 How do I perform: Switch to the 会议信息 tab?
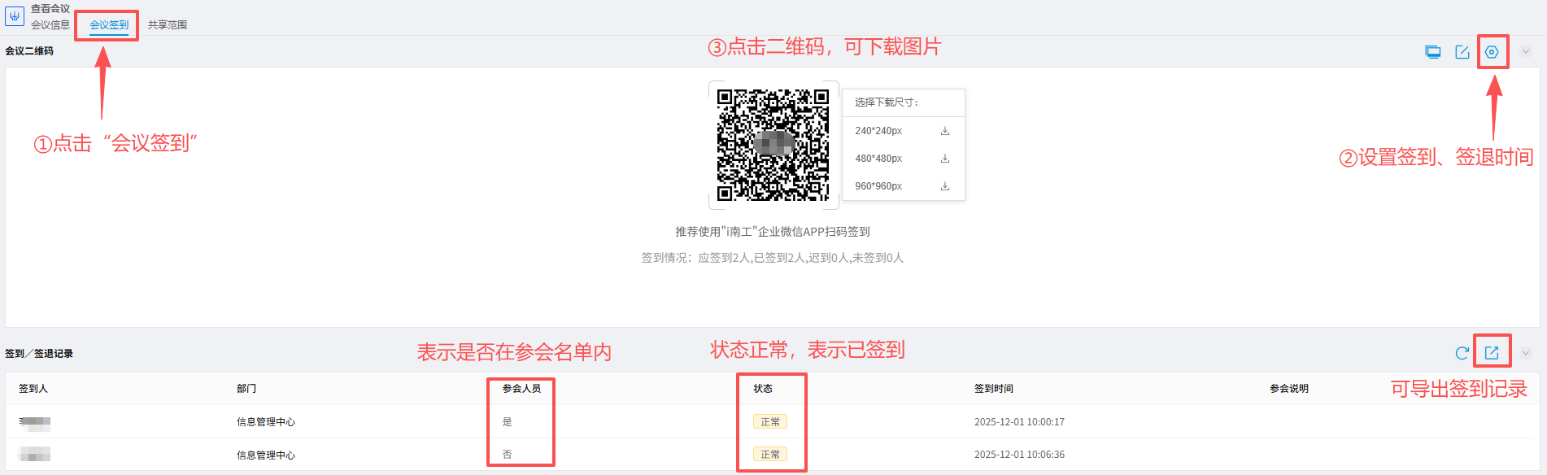50,25
